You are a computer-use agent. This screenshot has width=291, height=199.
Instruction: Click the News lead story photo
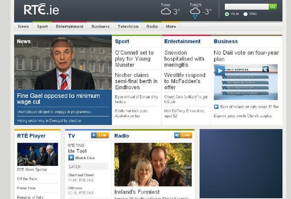63,63
